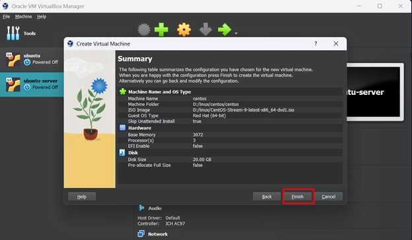Open the File menu
The image size is (412, 240).
pos(6,16)
